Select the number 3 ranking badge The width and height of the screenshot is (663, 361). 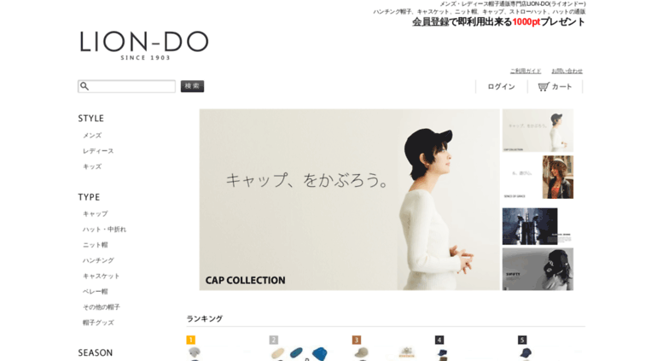tap(357, 340)
